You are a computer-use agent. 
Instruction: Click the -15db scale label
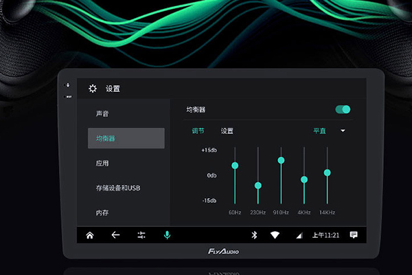click(209, 201)
